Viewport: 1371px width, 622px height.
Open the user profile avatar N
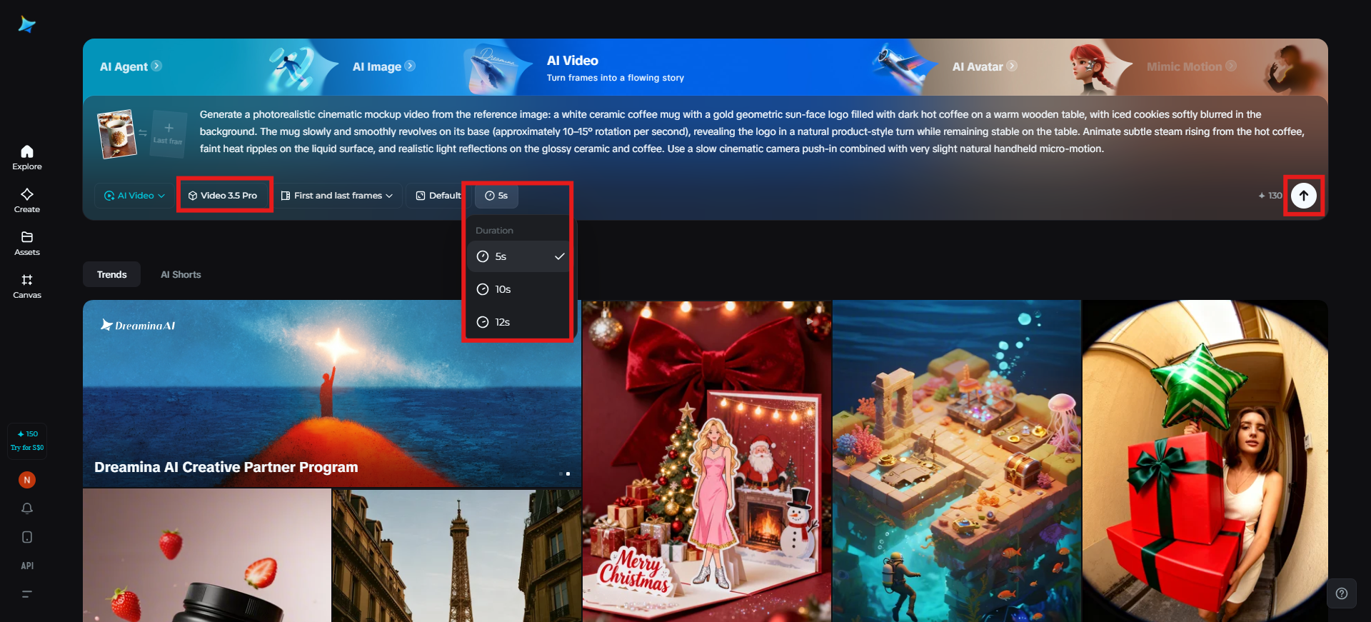(x=27, y=480)
